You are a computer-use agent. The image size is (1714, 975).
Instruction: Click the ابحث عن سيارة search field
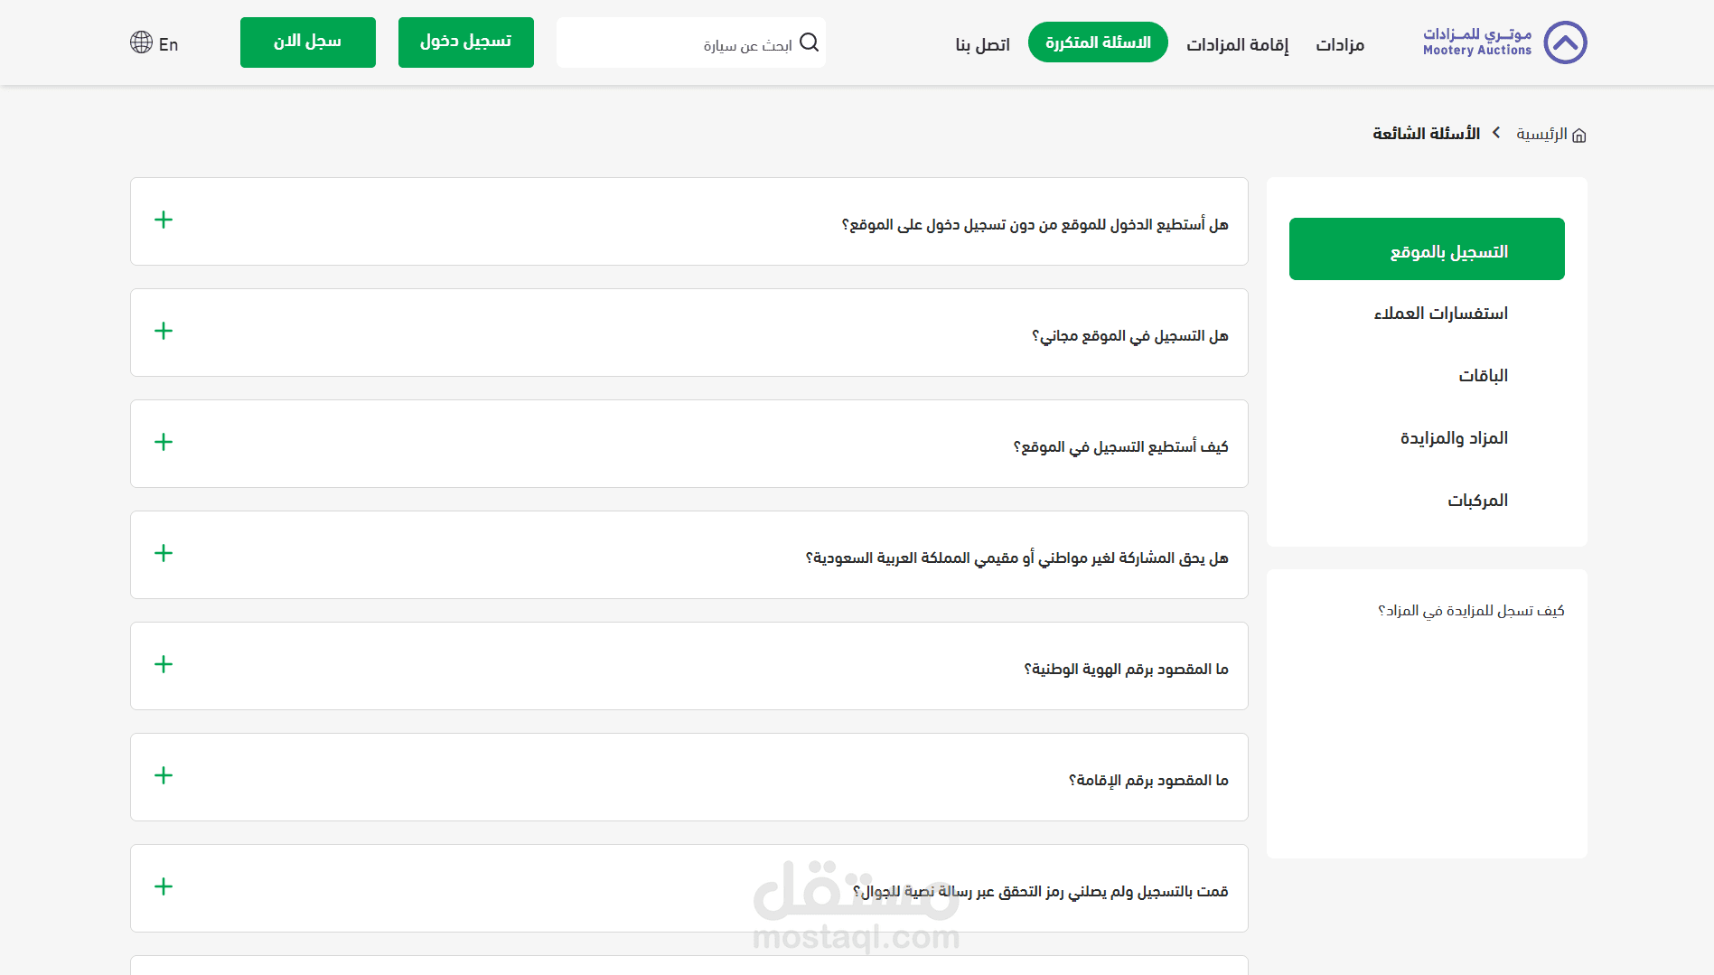691,42
